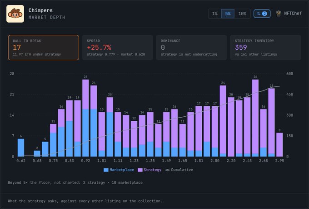309x209 pixels.
Task: Click 'strategy is not undercutting' text
Action: click(189, 54)
